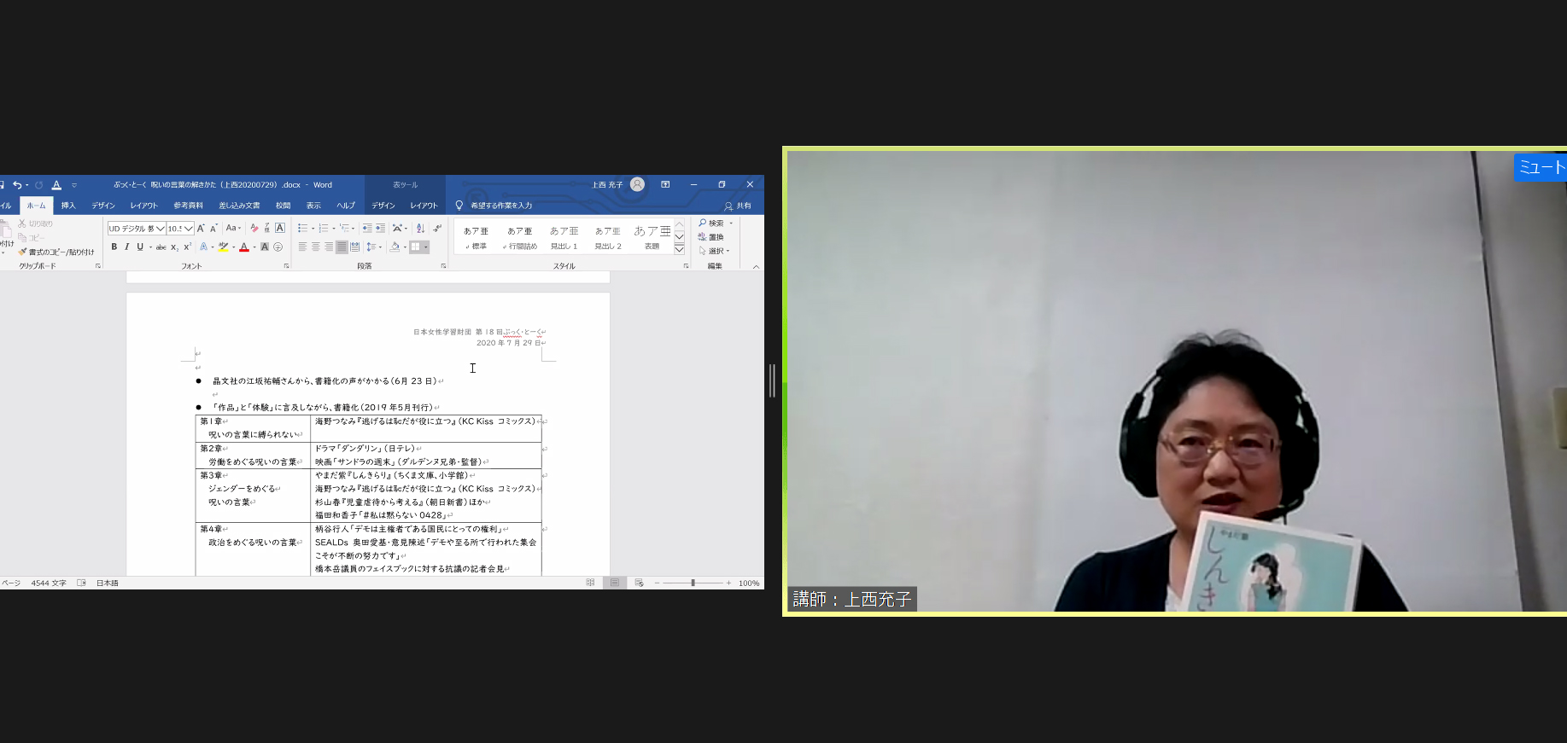Apply numbered list
Screen dimensions: 1567x743
(x=323, y=228)
